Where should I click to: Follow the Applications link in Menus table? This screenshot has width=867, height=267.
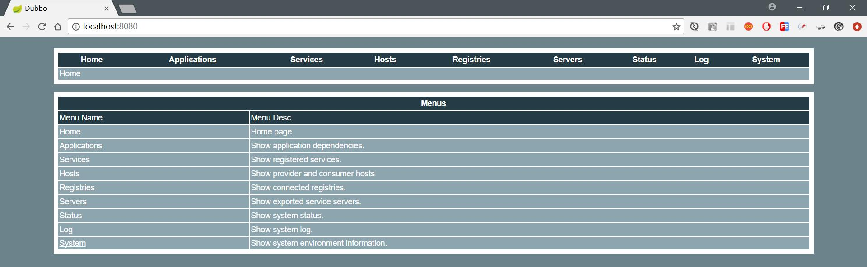(x=81, y=146)
